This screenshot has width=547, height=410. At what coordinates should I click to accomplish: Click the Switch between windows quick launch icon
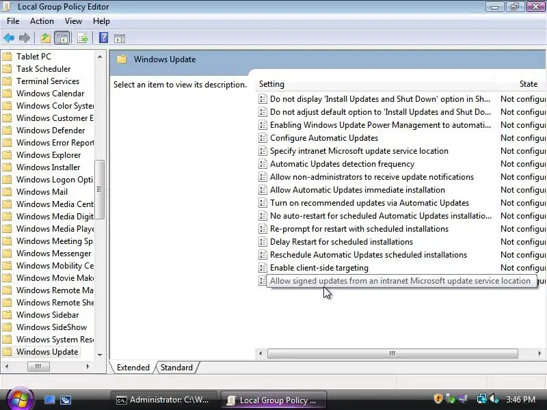coord(66,400)
